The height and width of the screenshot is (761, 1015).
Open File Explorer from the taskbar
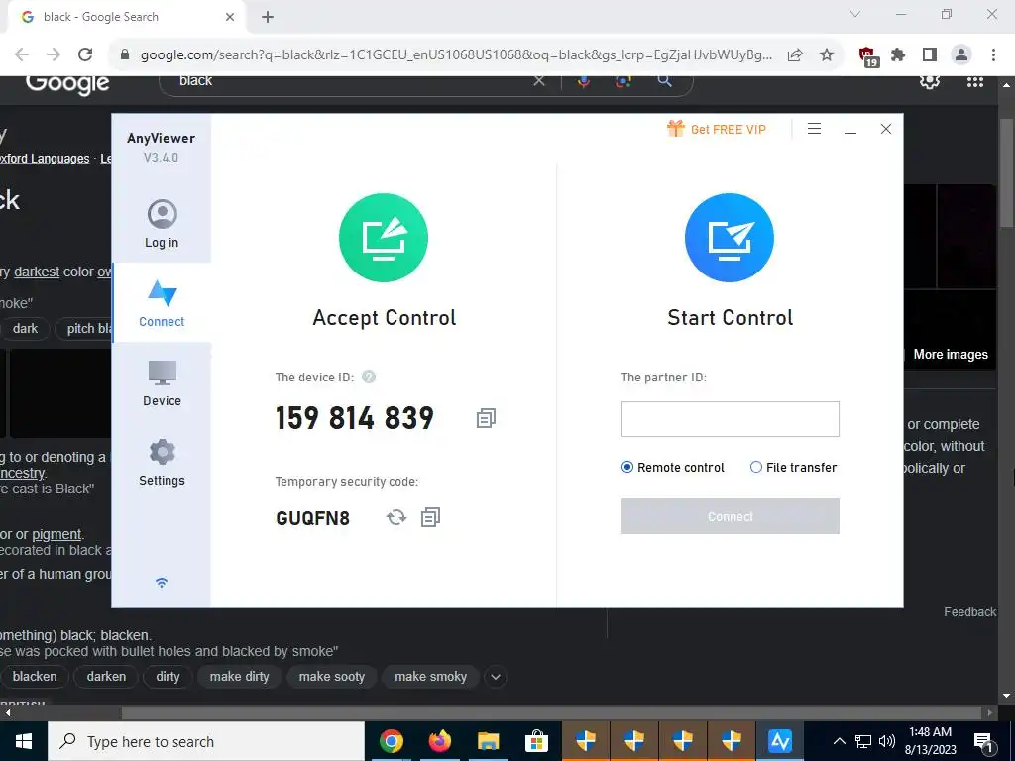point(488,741)
